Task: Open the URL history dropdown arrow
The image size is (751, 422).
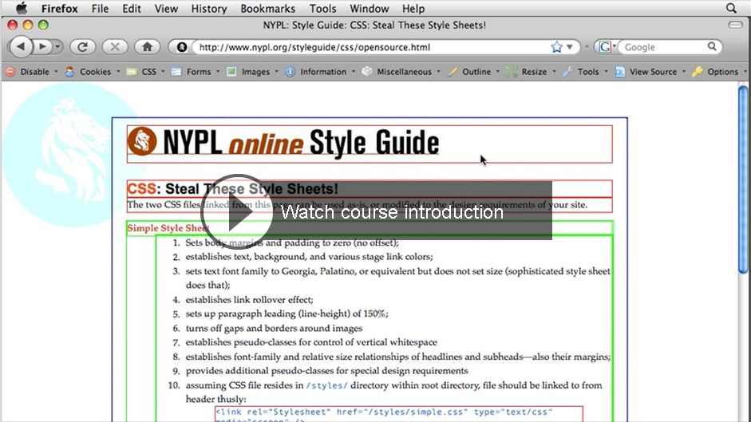Action: 570,47
